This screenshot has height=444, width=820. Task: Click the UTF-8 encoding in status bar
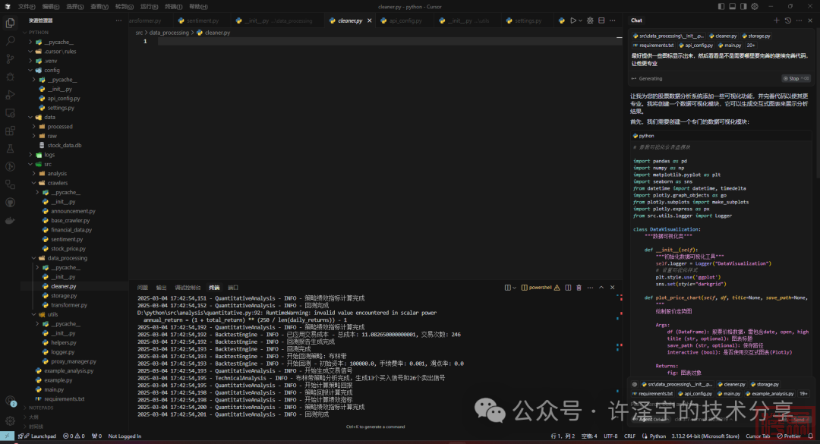tap(610, 436)
